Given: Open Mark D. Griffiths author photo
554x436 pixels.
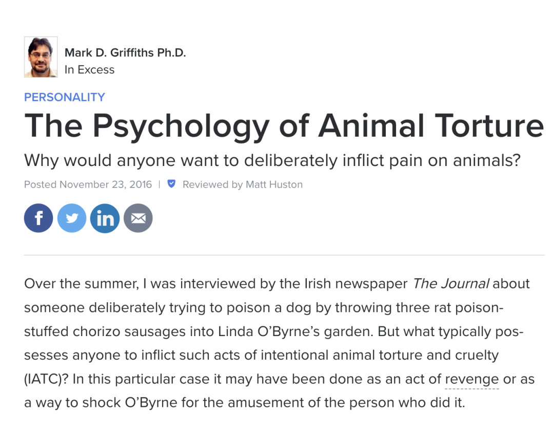Looking at the screenshot, I should [41, 57].
